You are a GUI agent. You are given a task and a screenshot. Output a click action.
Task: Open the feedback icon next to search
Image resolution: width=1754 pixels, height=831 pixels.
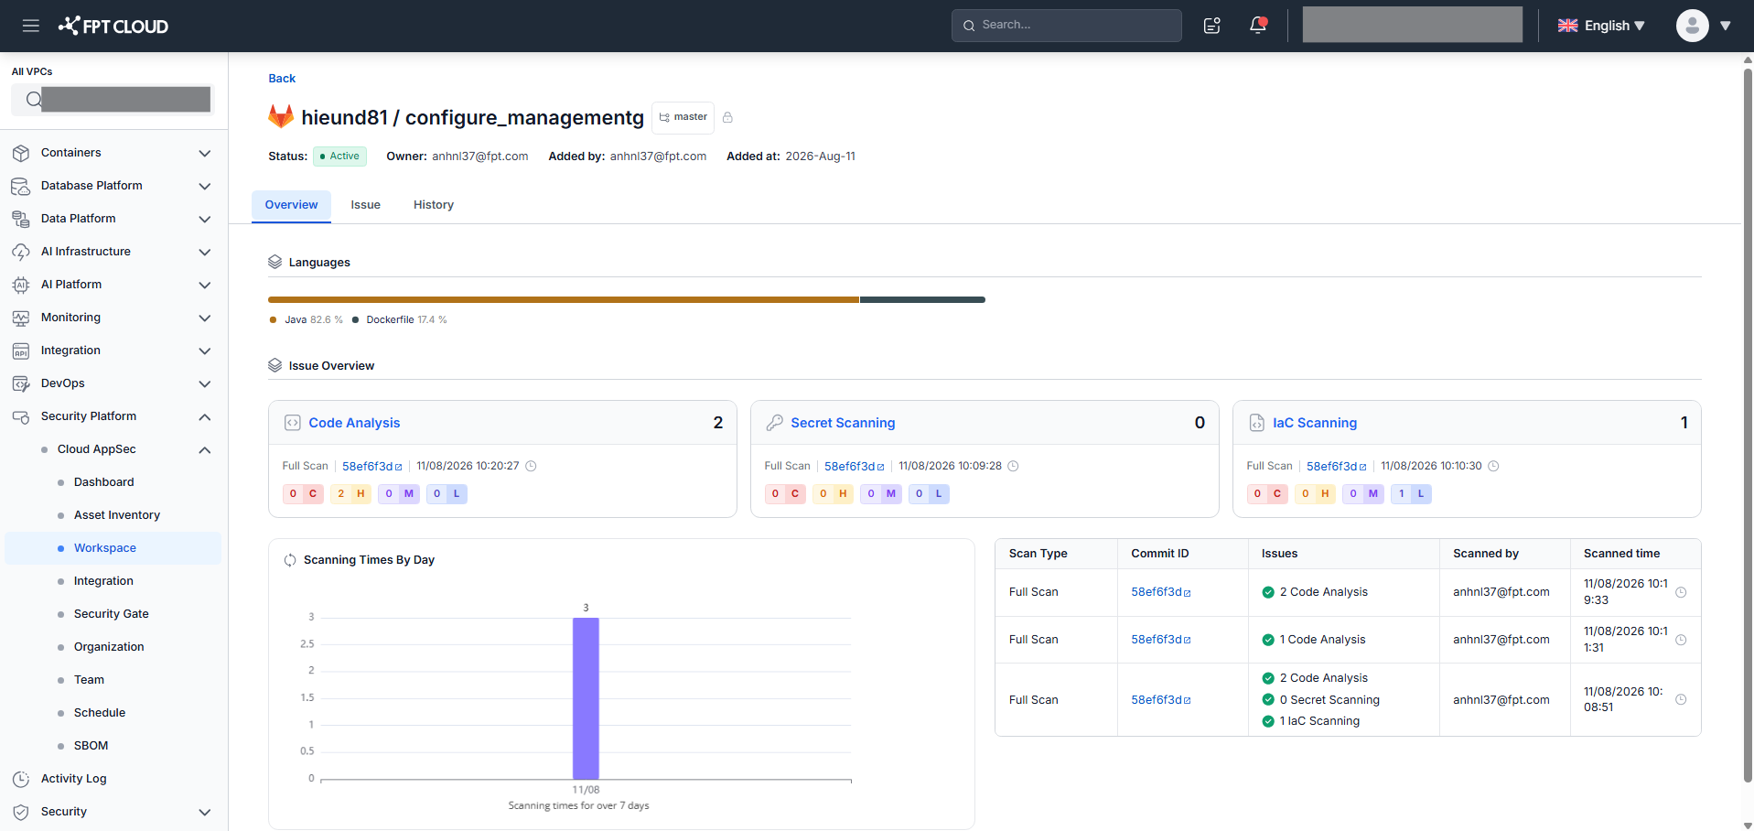[x=1212, y=26]
